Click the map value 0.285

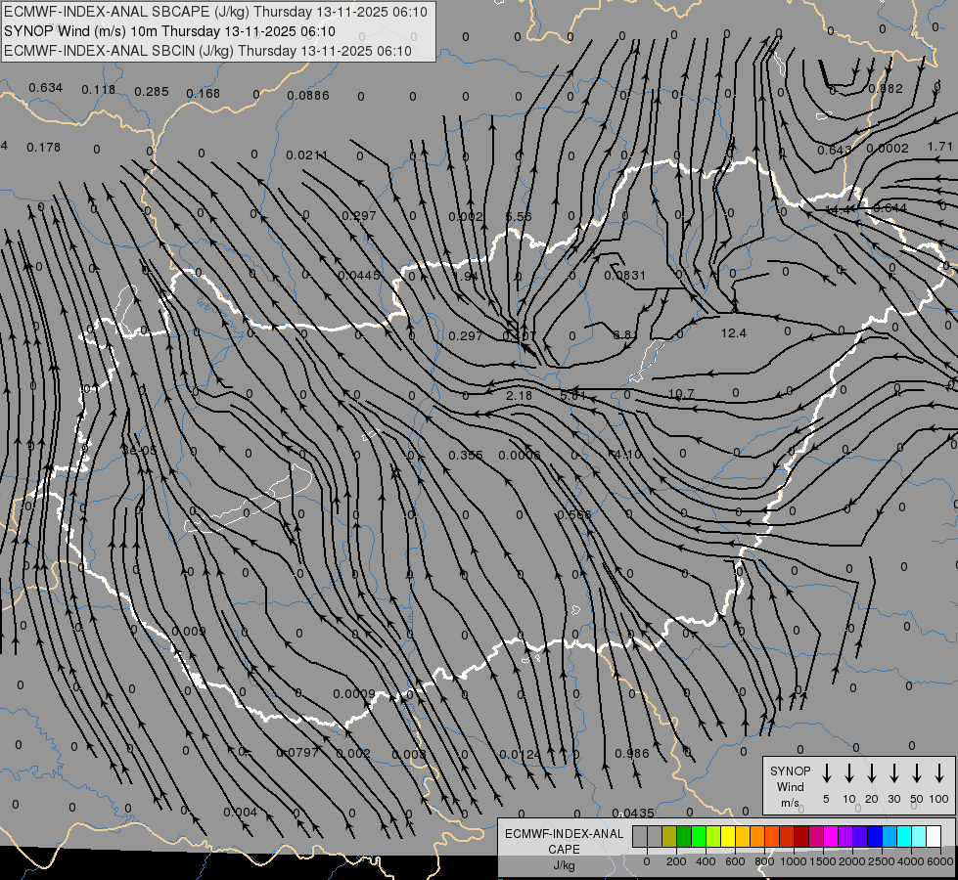(x=152, y=92)
